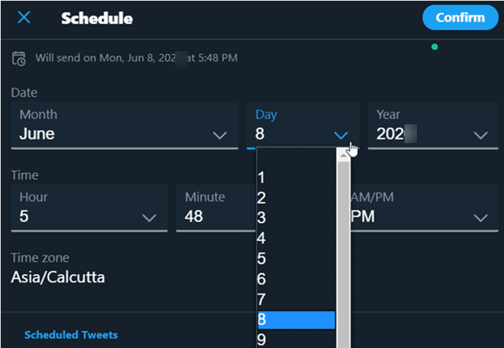Click the calendar clock icon beside send date
504x348 pixels.
click(x=19, y=58)
